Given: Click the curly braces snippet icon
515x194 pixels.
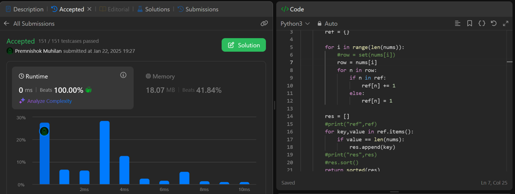Looking at the screenshot, I should pos(482,23).
